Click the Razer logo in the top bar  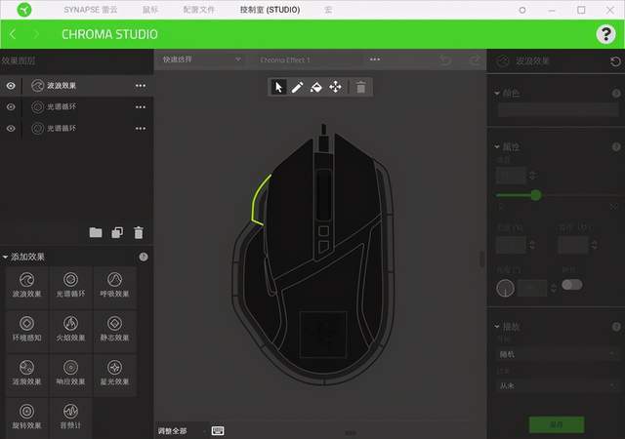pyautogui.click(x=23, y=10)
